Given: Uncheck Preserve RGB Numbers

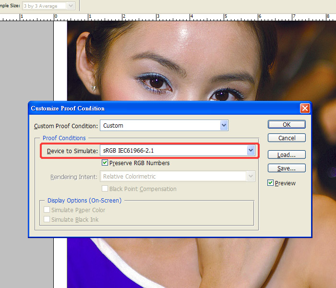Looking at the screenshot, I should pyautogui.click(x=105, y=163).
